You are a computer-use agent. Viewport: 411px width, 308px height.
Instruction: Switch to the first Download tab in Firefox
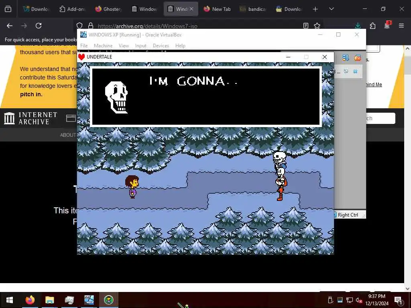pos(36,9)
